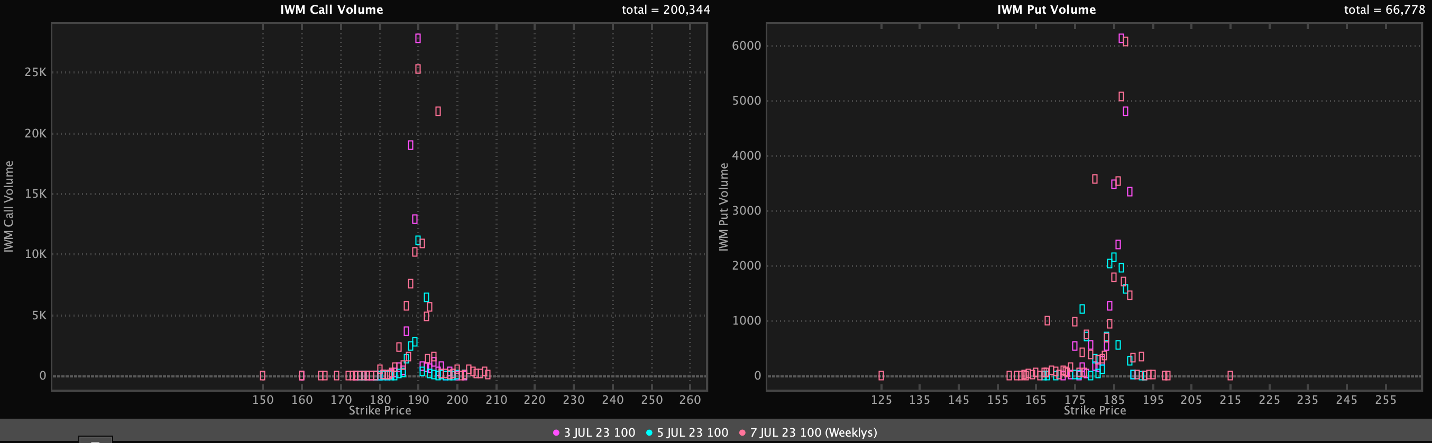Select the highest magenta marker in call chart
Screen dimensions: 1432x443
pyautogui.click(x=418, y=39)
